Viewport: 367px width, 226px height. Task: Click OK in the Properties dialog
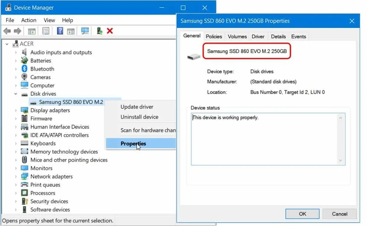302,214
